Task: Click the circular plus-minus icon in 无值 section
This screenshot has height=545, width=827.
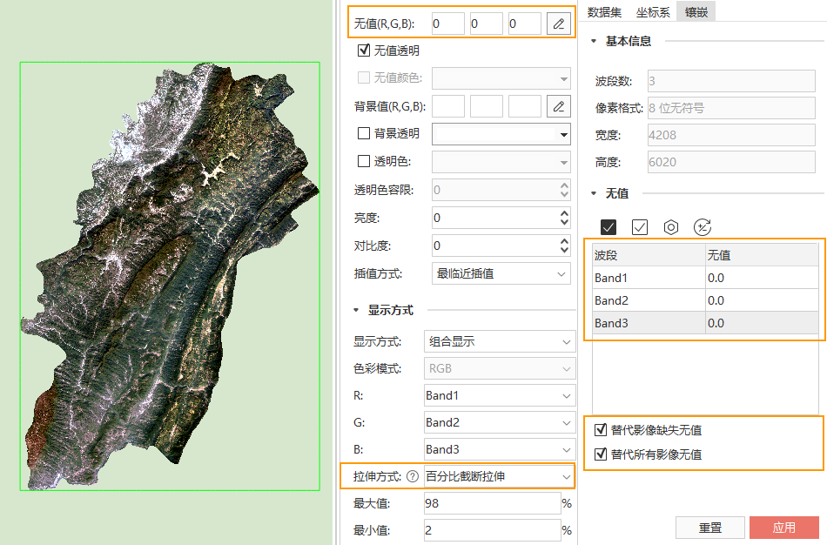Action: click(703, 227)
